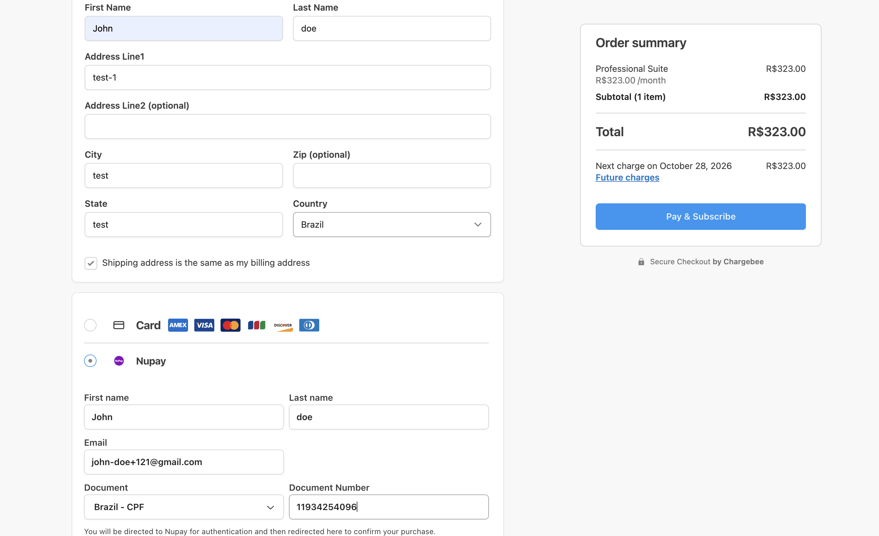This screenshot has height=536, width=879.
Task: Open the Document type dropdown Brazil - CPF
Action: pos(184,507)
